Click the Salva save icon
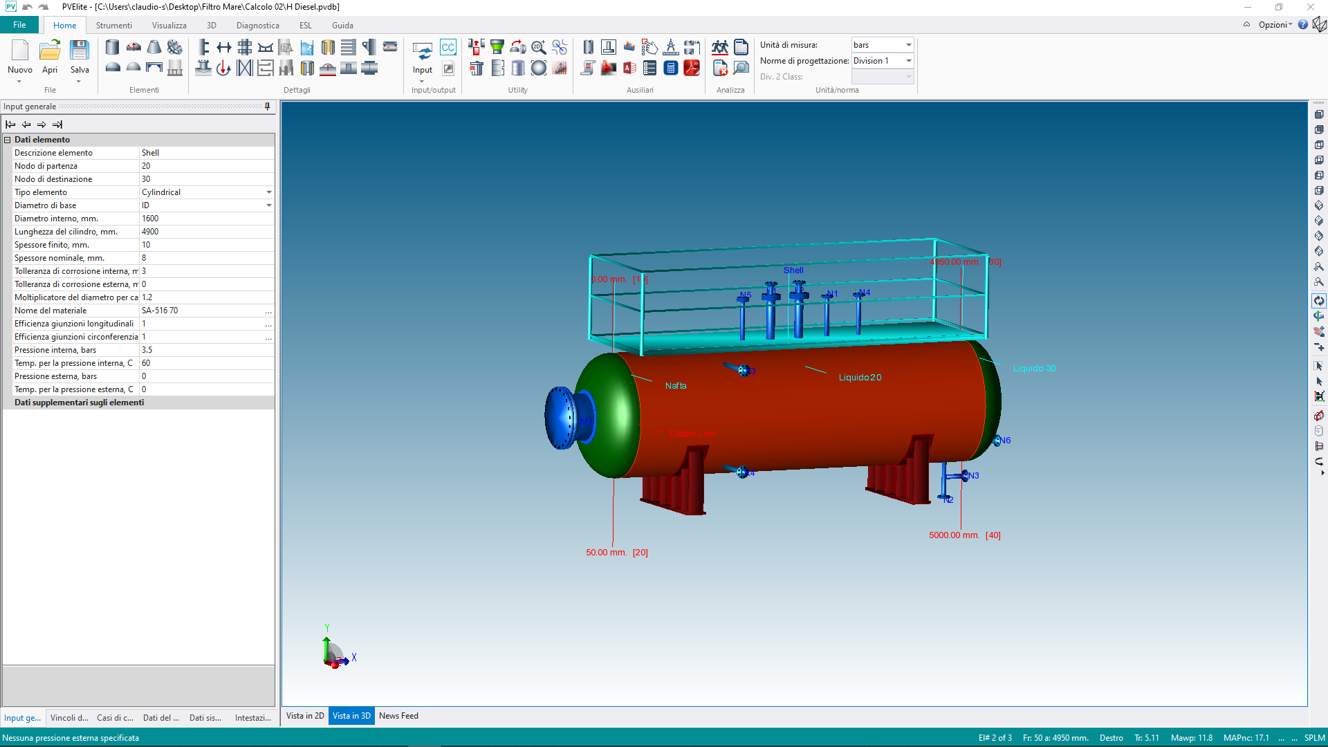This screenshot has height=747, width=1328. pyautogui.click(x=80, y=50)
